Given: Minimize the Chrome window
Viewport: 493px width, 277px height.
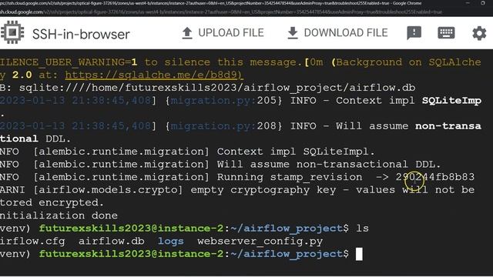Looking at the screenshot, I should click(x=468, y=3).
